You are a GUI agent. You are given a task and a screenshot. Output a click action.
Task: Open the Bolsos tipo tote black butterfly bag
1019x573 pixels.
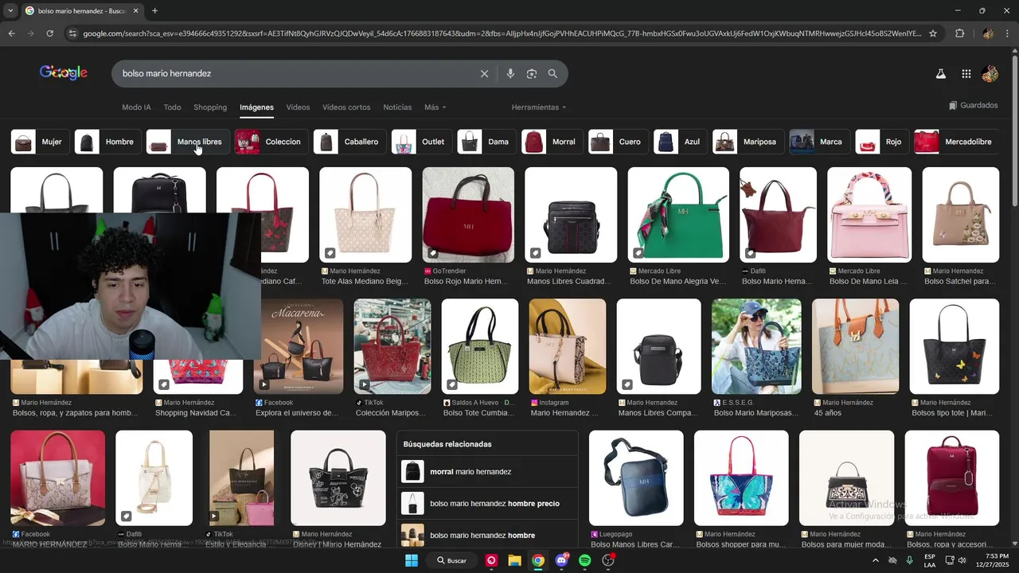(955, 346)
